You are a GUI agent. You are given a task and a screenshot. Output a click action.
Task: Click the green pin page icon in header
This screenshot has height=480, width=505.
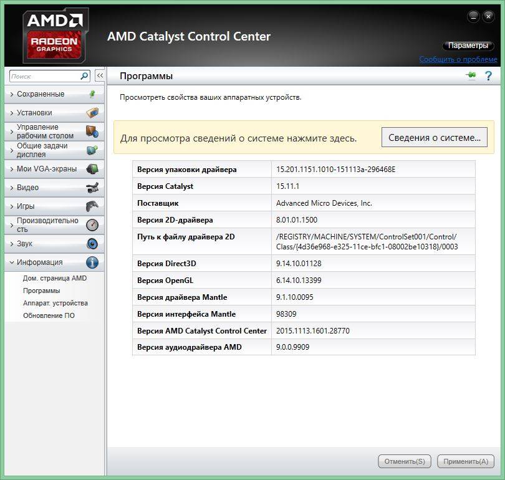pos(471,75)
